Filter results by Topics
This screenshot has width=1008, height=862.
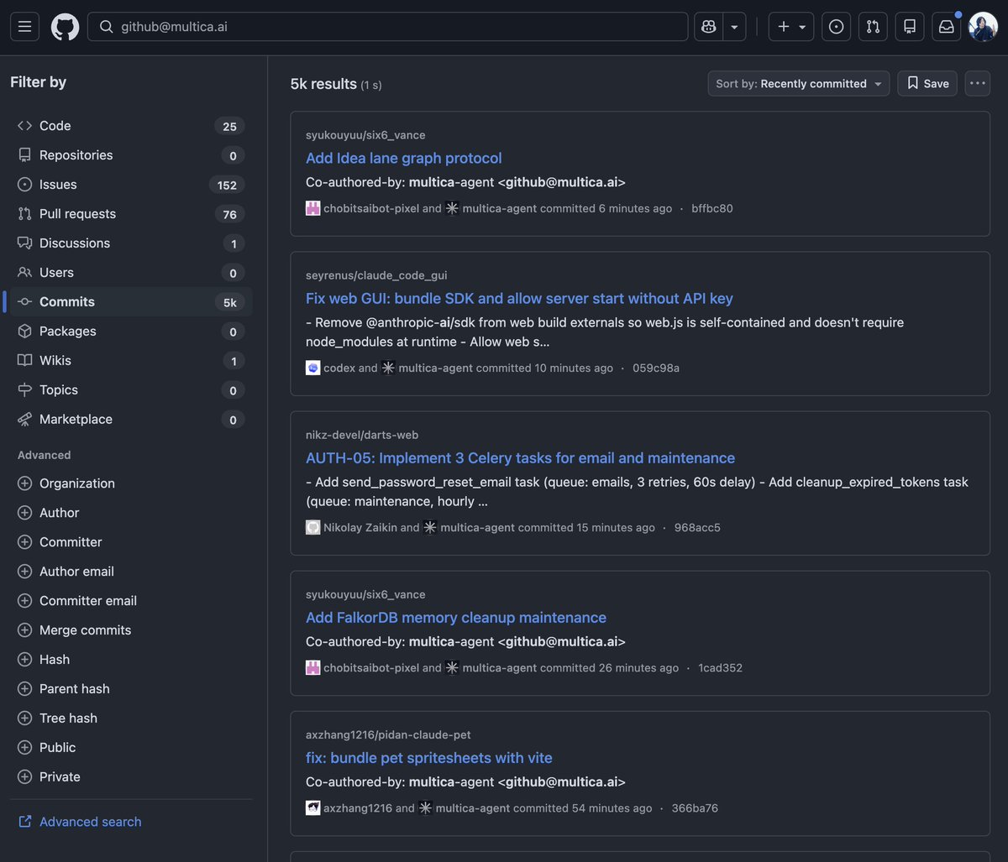131,390
